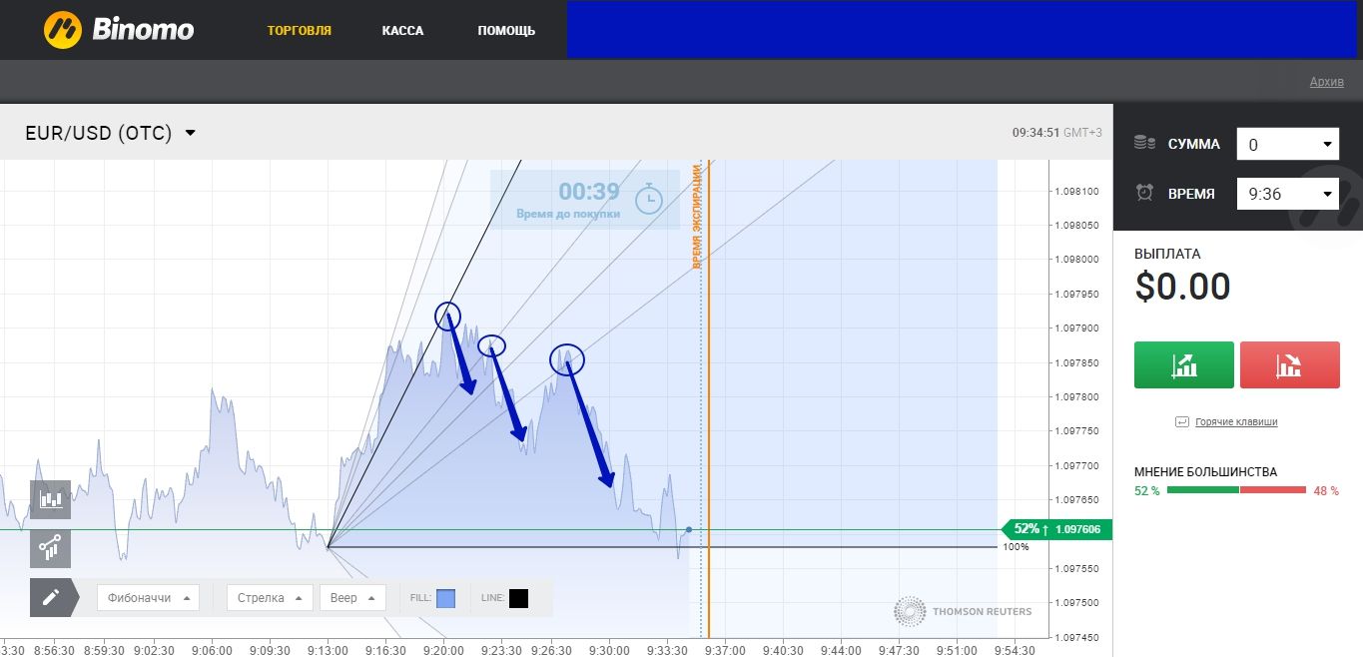
Task: Click the $0.00 payout value
Action: tap(1182, 288)
